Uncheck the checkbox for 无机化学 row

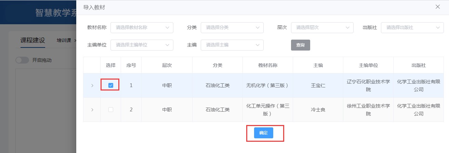tap(110, 85)
